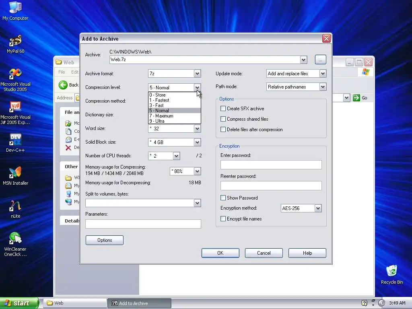The height and width of the screenshot is (309, 412).
Task: Click the 3:49 AM clock
Action: pos(397,303)
